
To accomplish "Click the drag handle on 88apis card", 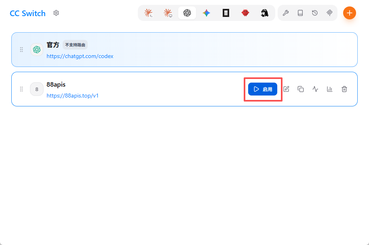I will pyautogui.click(x=21, y=89).
